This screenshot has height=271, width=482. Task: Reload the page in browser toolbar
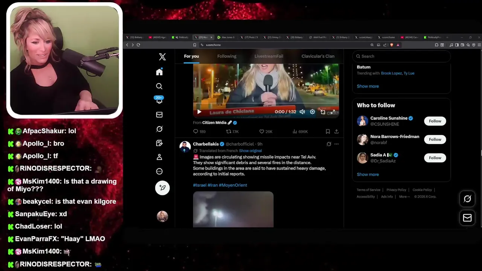138,45
